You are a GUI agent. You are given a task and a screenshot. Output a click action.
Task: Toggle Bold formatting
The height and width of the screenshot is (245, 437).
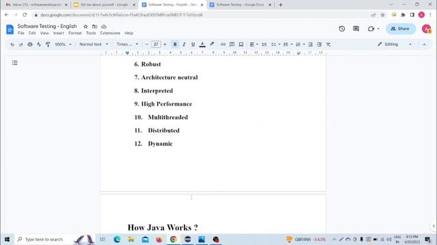[x=175, y=44]
